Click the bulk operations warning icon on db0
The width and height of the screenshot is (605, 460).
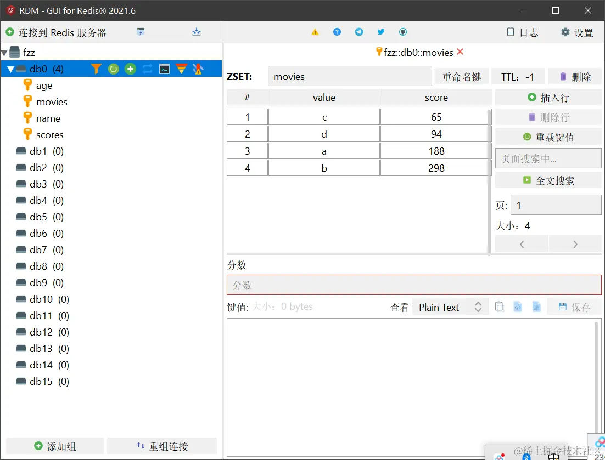click(198, 69)
